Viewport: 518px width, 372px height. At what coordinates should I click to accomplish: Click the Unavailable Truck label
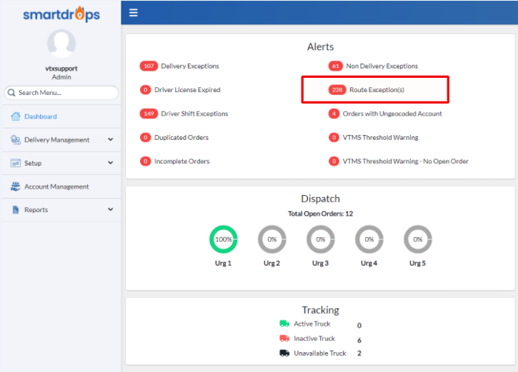click(x=320, y=353)
